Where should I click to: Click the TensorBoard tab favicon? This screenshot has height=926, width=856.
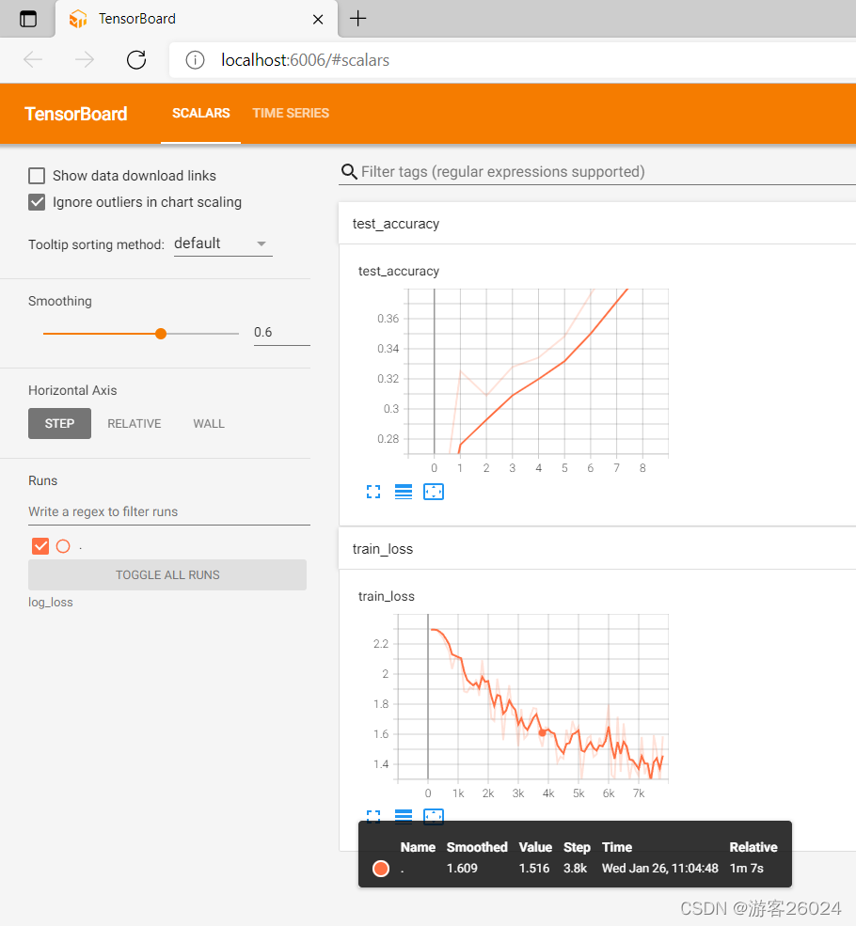coord(77,19)
